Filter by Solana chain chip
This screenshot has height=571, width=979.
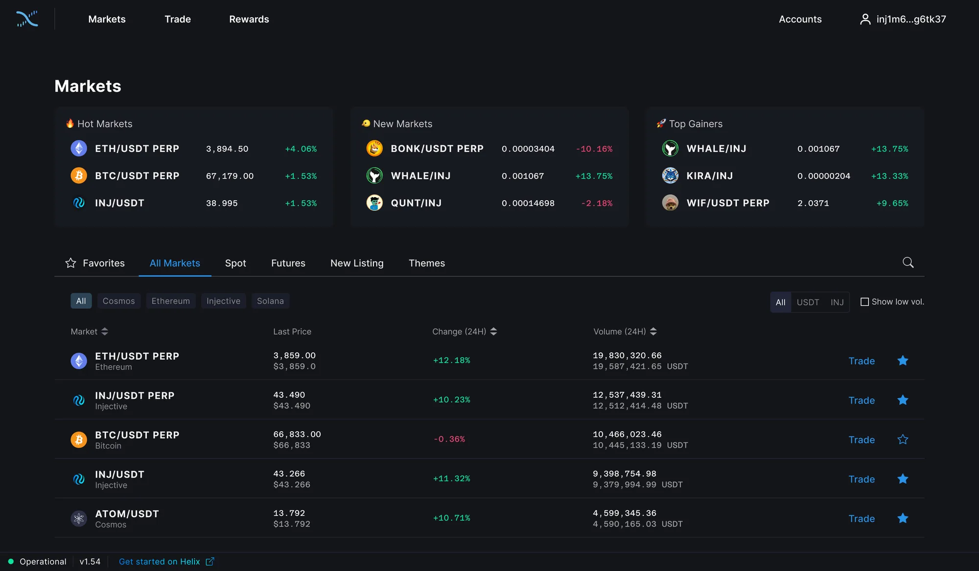tap(270, 301)
